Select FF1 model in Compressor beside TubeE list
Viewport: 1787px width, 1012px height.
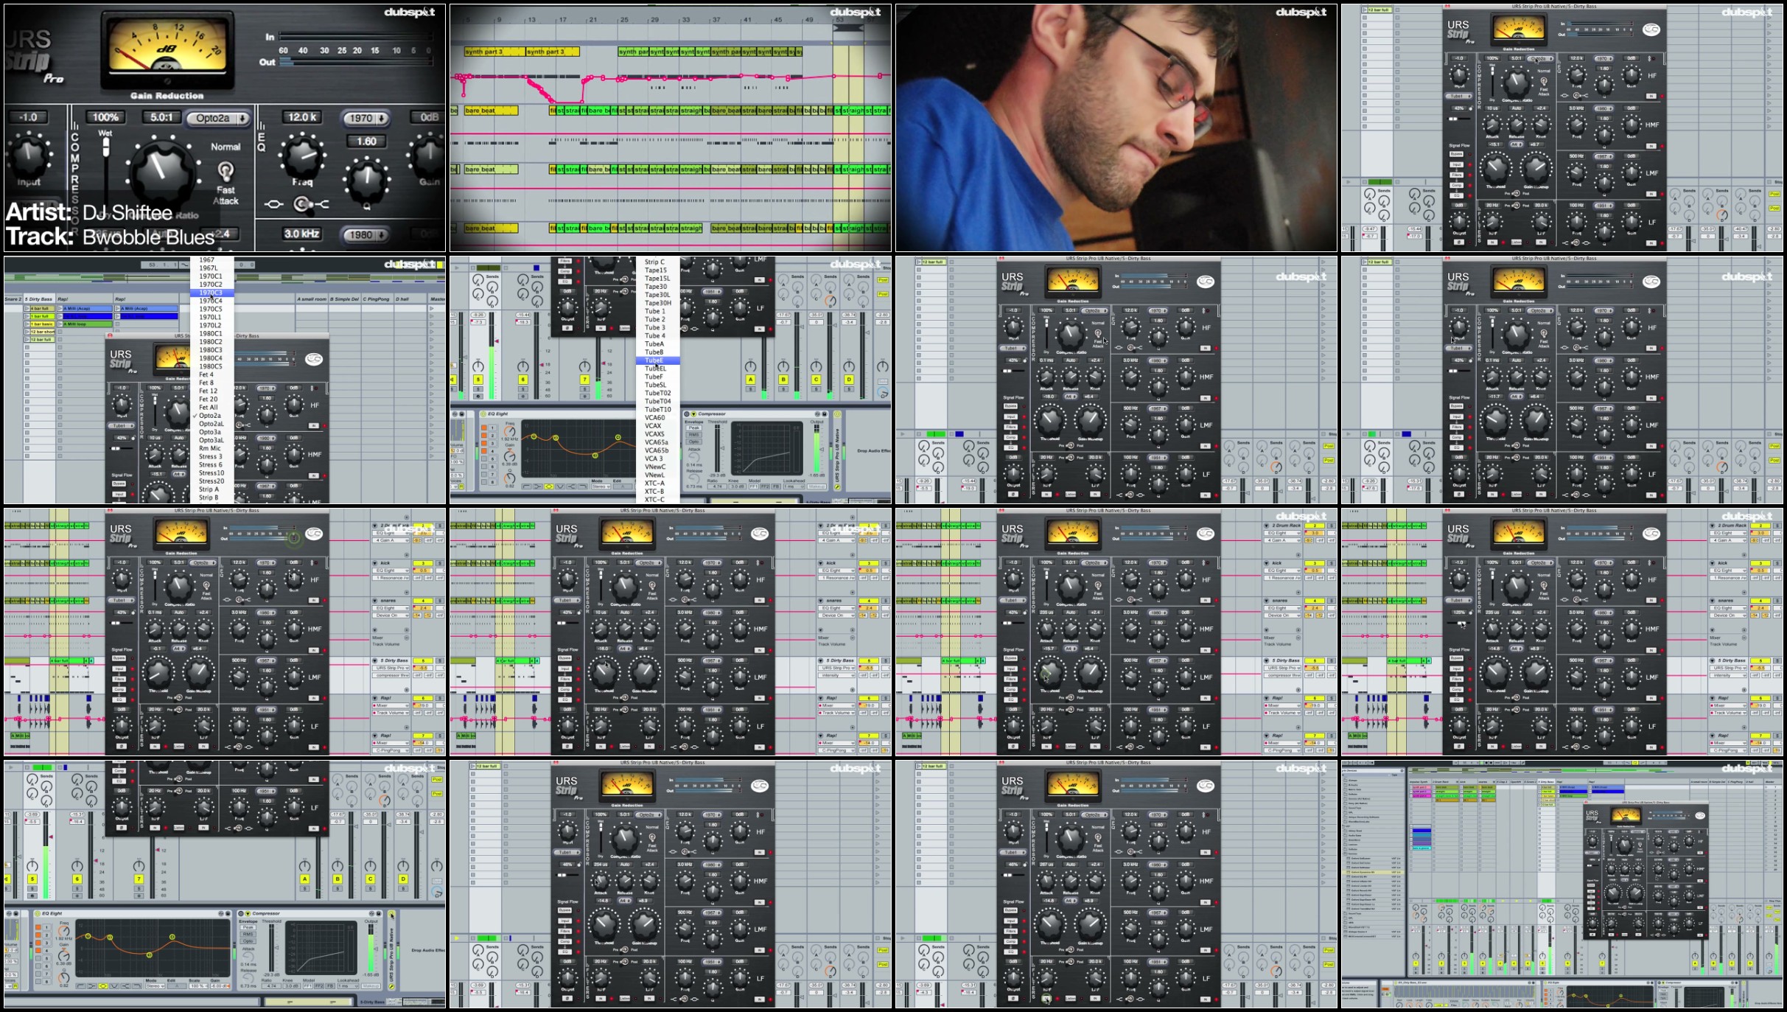(x=753, y=486)
